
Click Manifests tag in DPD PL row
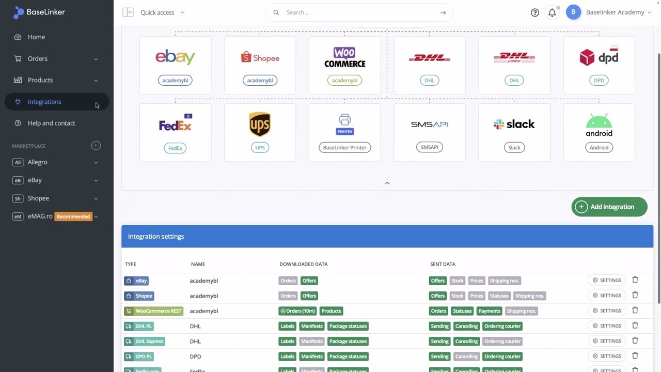coord(312,357)
